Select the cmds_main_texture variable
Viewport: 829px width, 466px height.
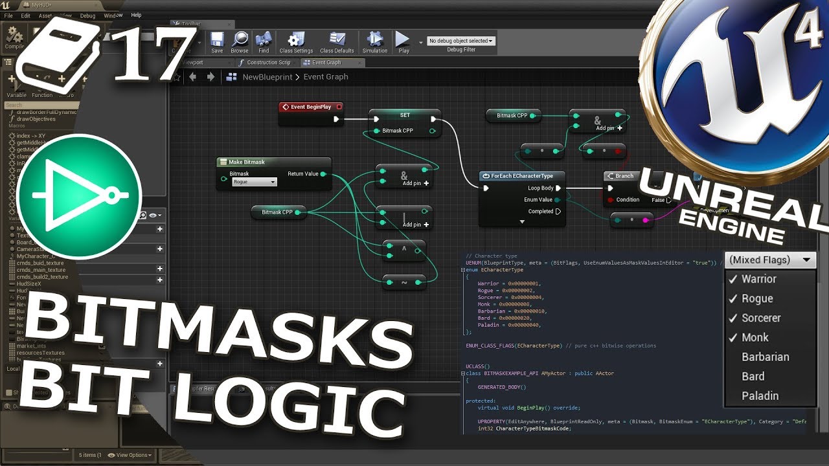(x=38, y=270)
